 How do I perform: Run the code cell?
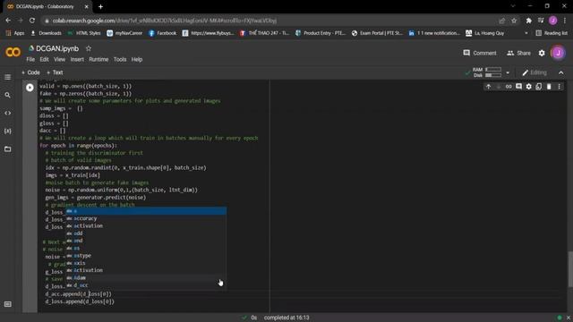[x=30, y=88]
